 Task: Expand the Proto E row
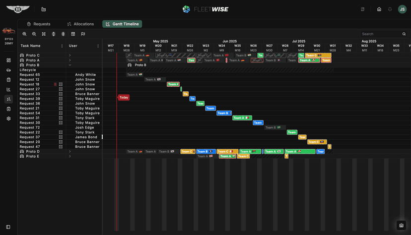[x=70, y=156]
